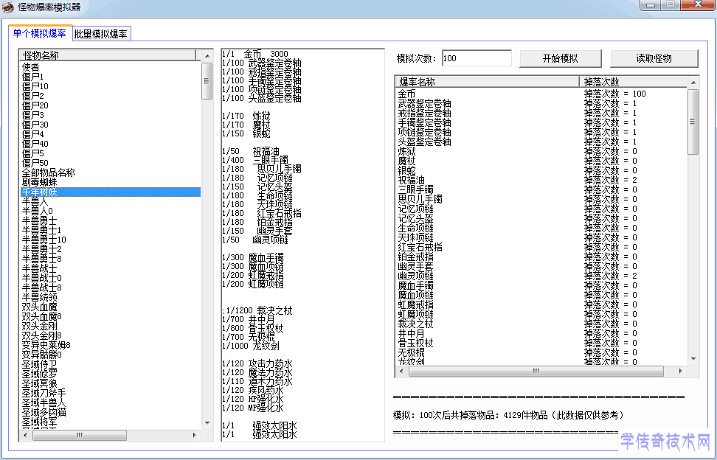Click the app icon in title bar
The image size is (717, 460).
(x=7, y=7)
